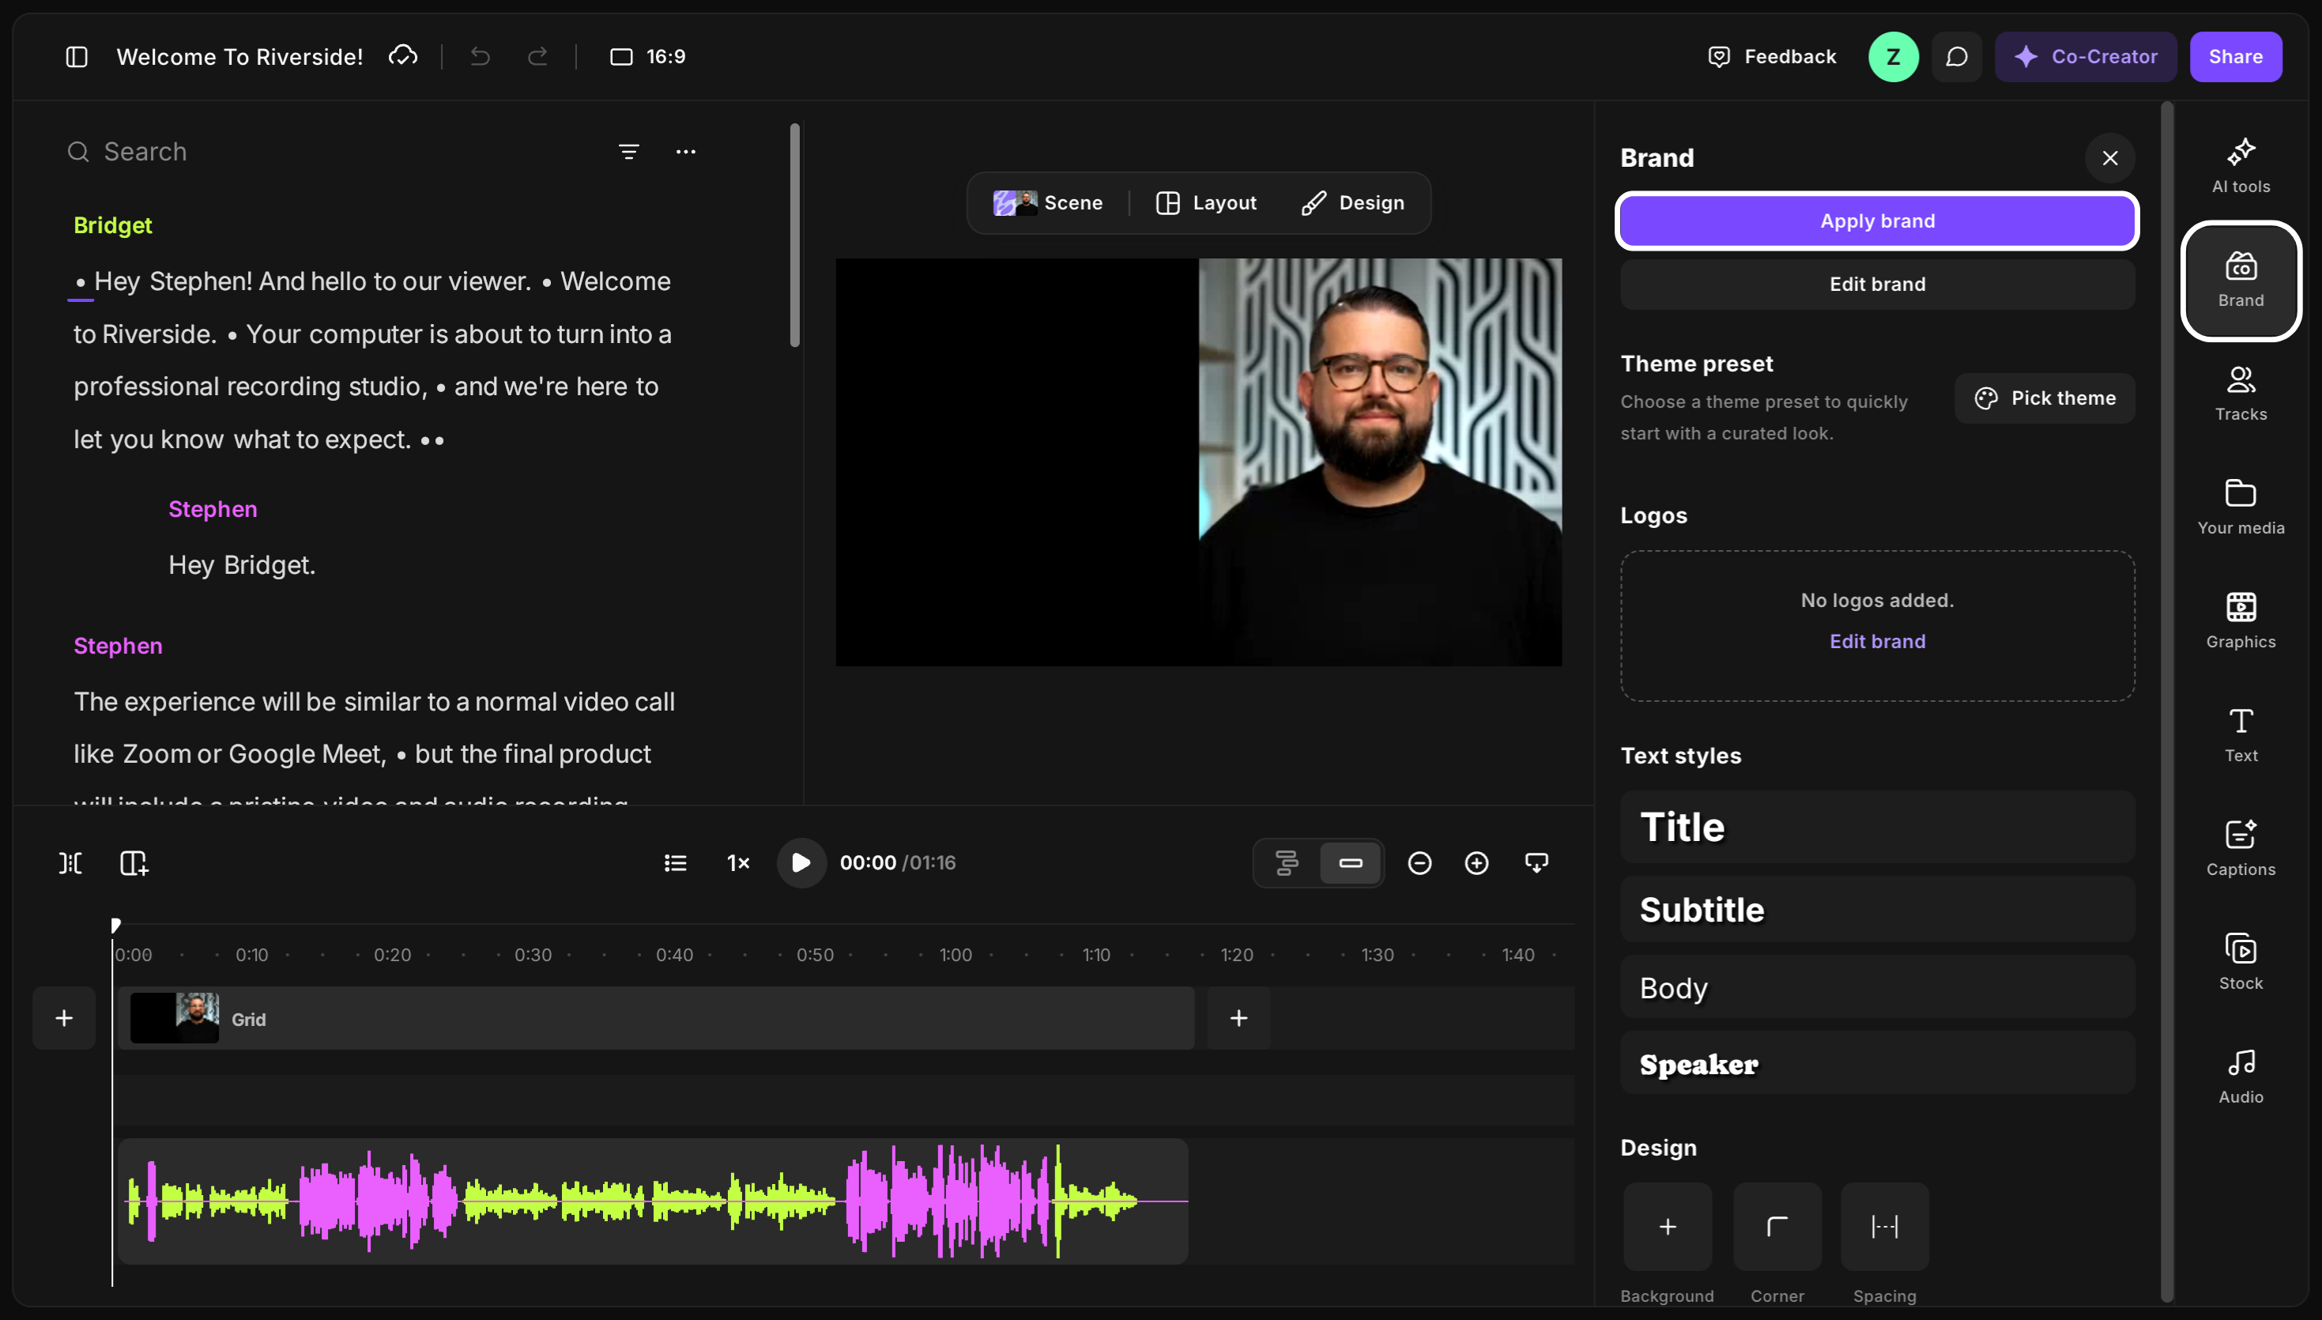Open the Spacing design option
The width and height of the screenshot is (2322, 1320).
pyautogui.click(x=1885, y=1227)
